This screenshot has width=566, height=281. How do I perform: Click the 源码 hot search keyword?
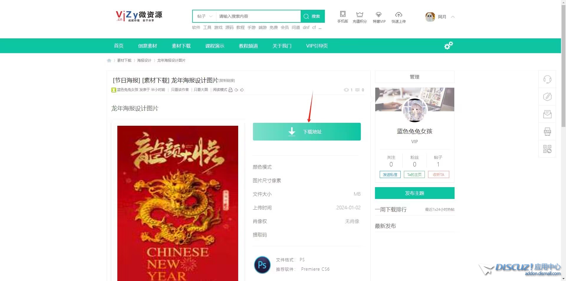pos(229,27)
